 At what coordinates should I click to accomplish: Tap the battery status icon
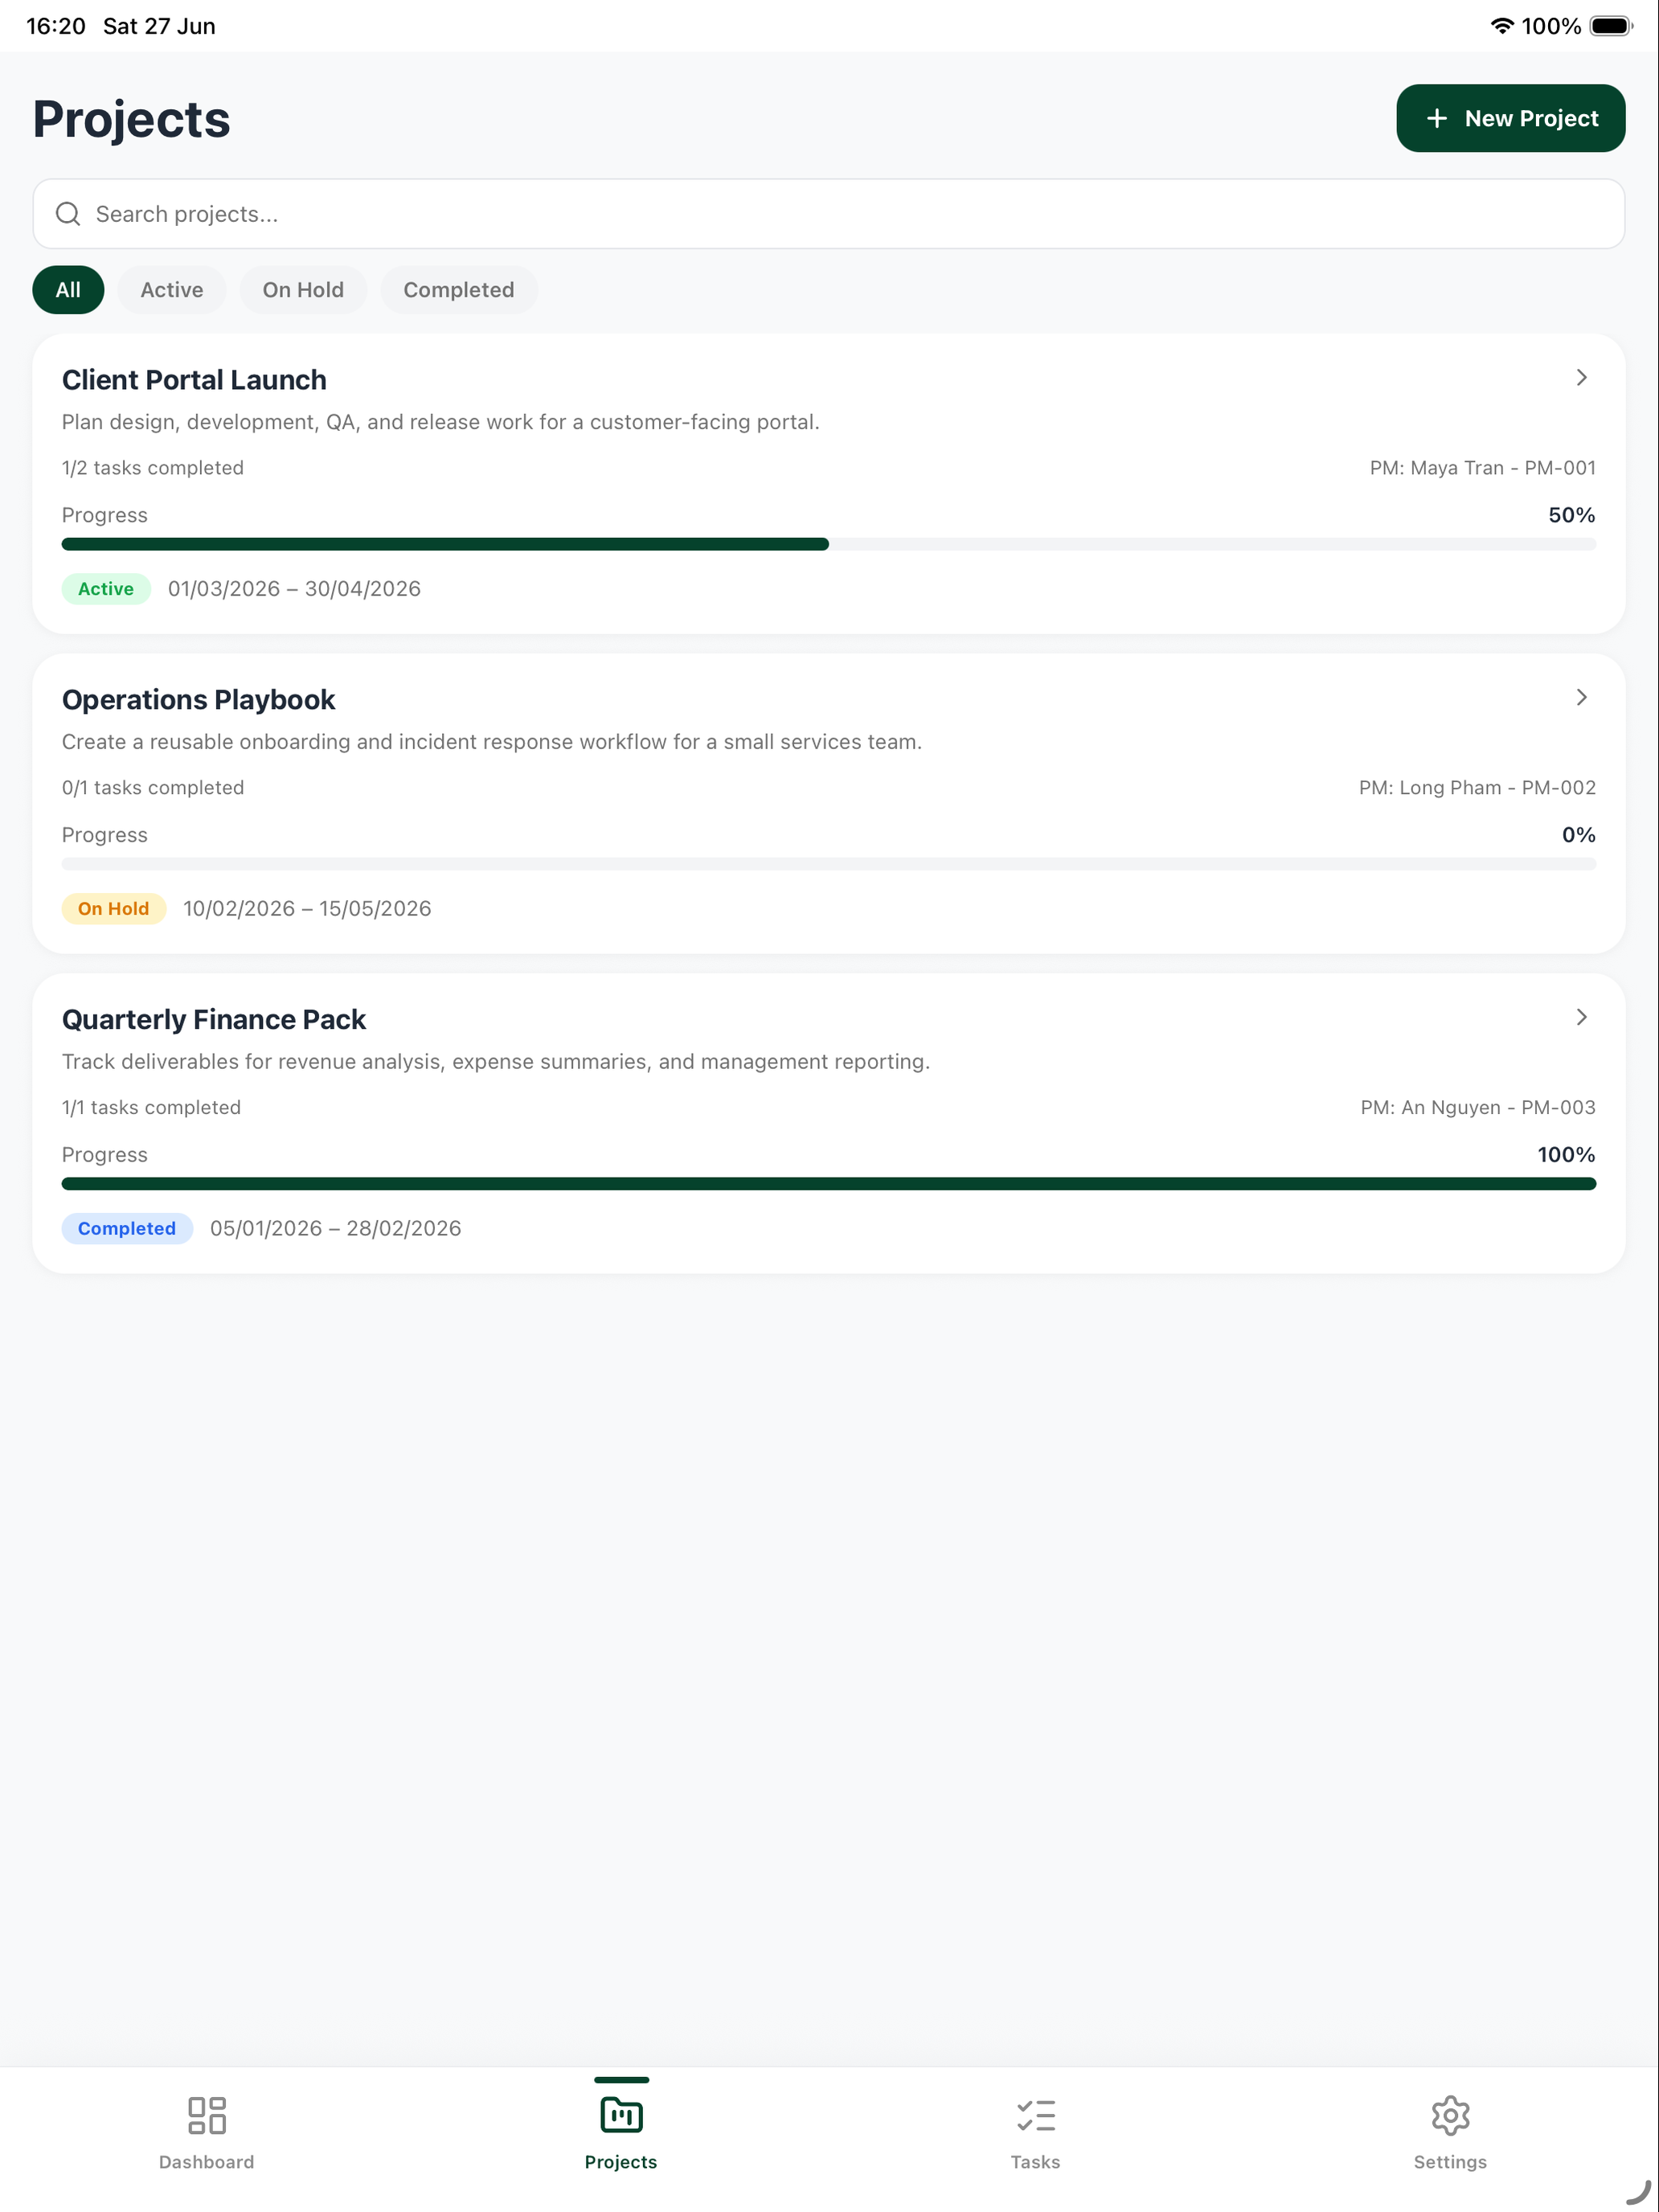point(1610,26)
